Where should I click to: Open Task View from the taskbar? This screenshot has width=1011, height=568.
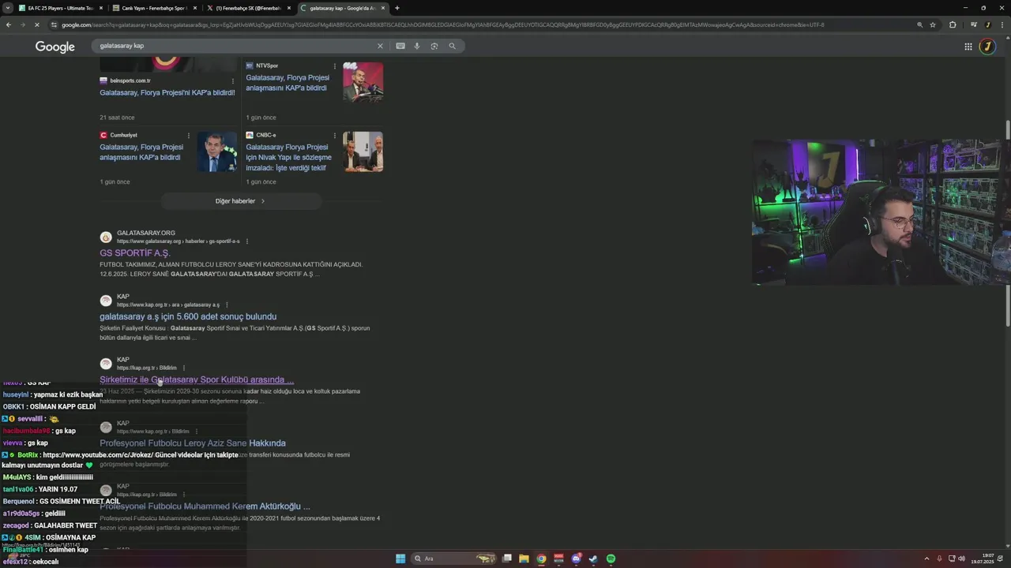tap(507, 559)
